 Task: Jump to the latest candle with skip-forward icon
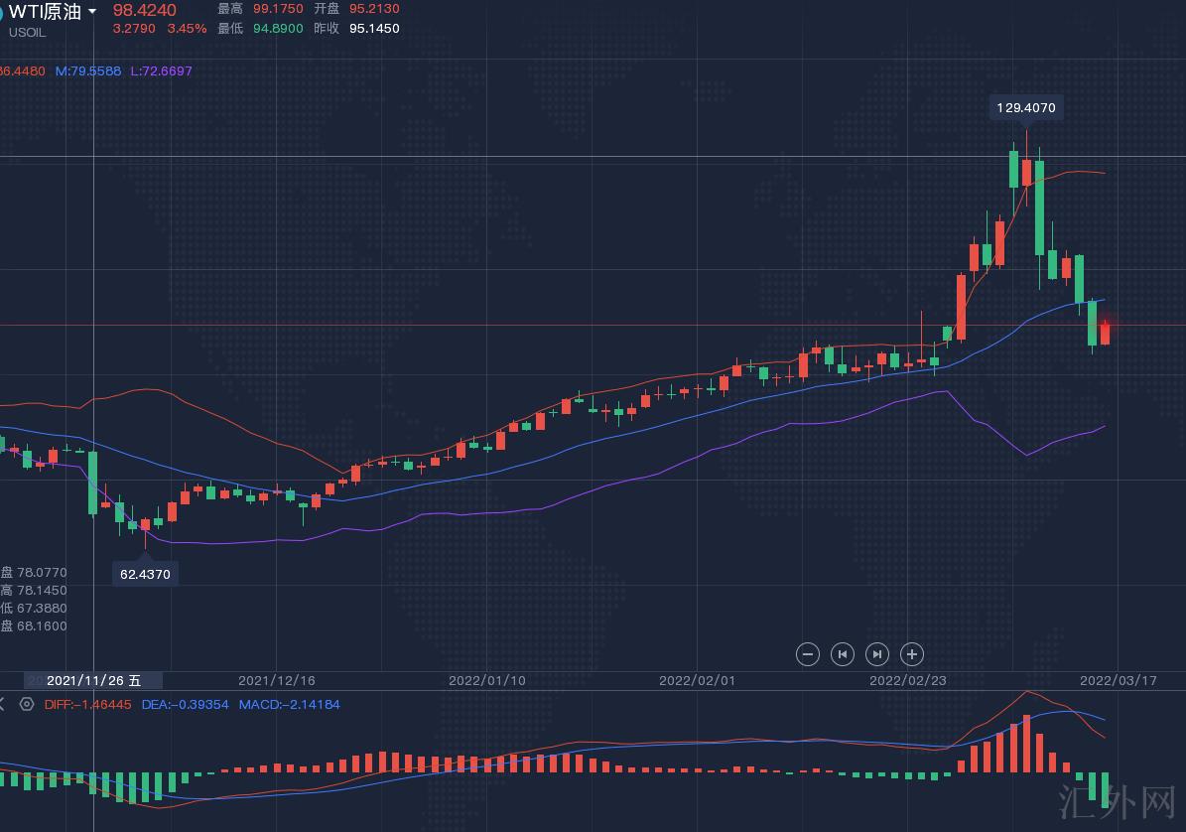[x=877, y=653]
